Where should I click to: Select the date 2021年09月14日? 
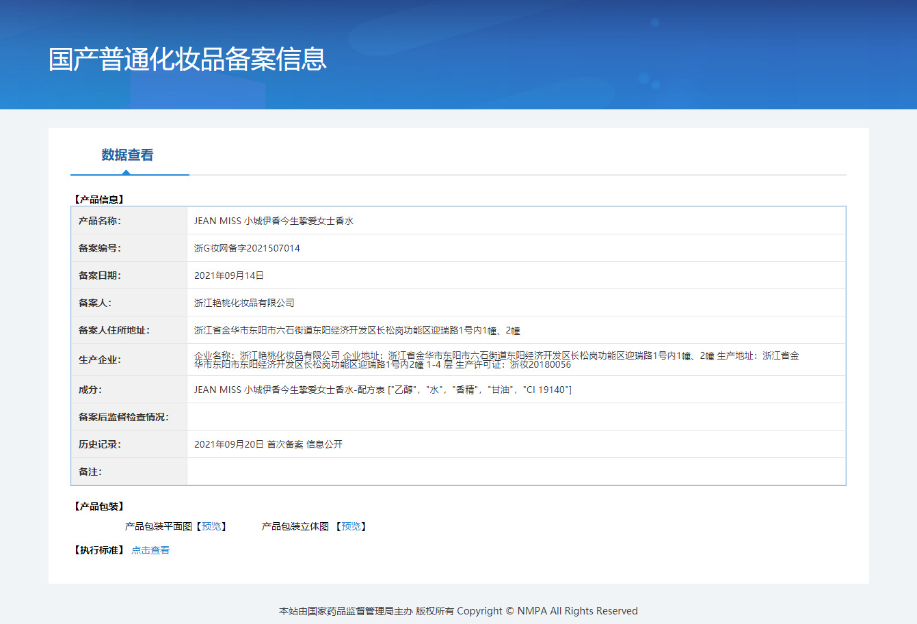(x=229, y=275)
